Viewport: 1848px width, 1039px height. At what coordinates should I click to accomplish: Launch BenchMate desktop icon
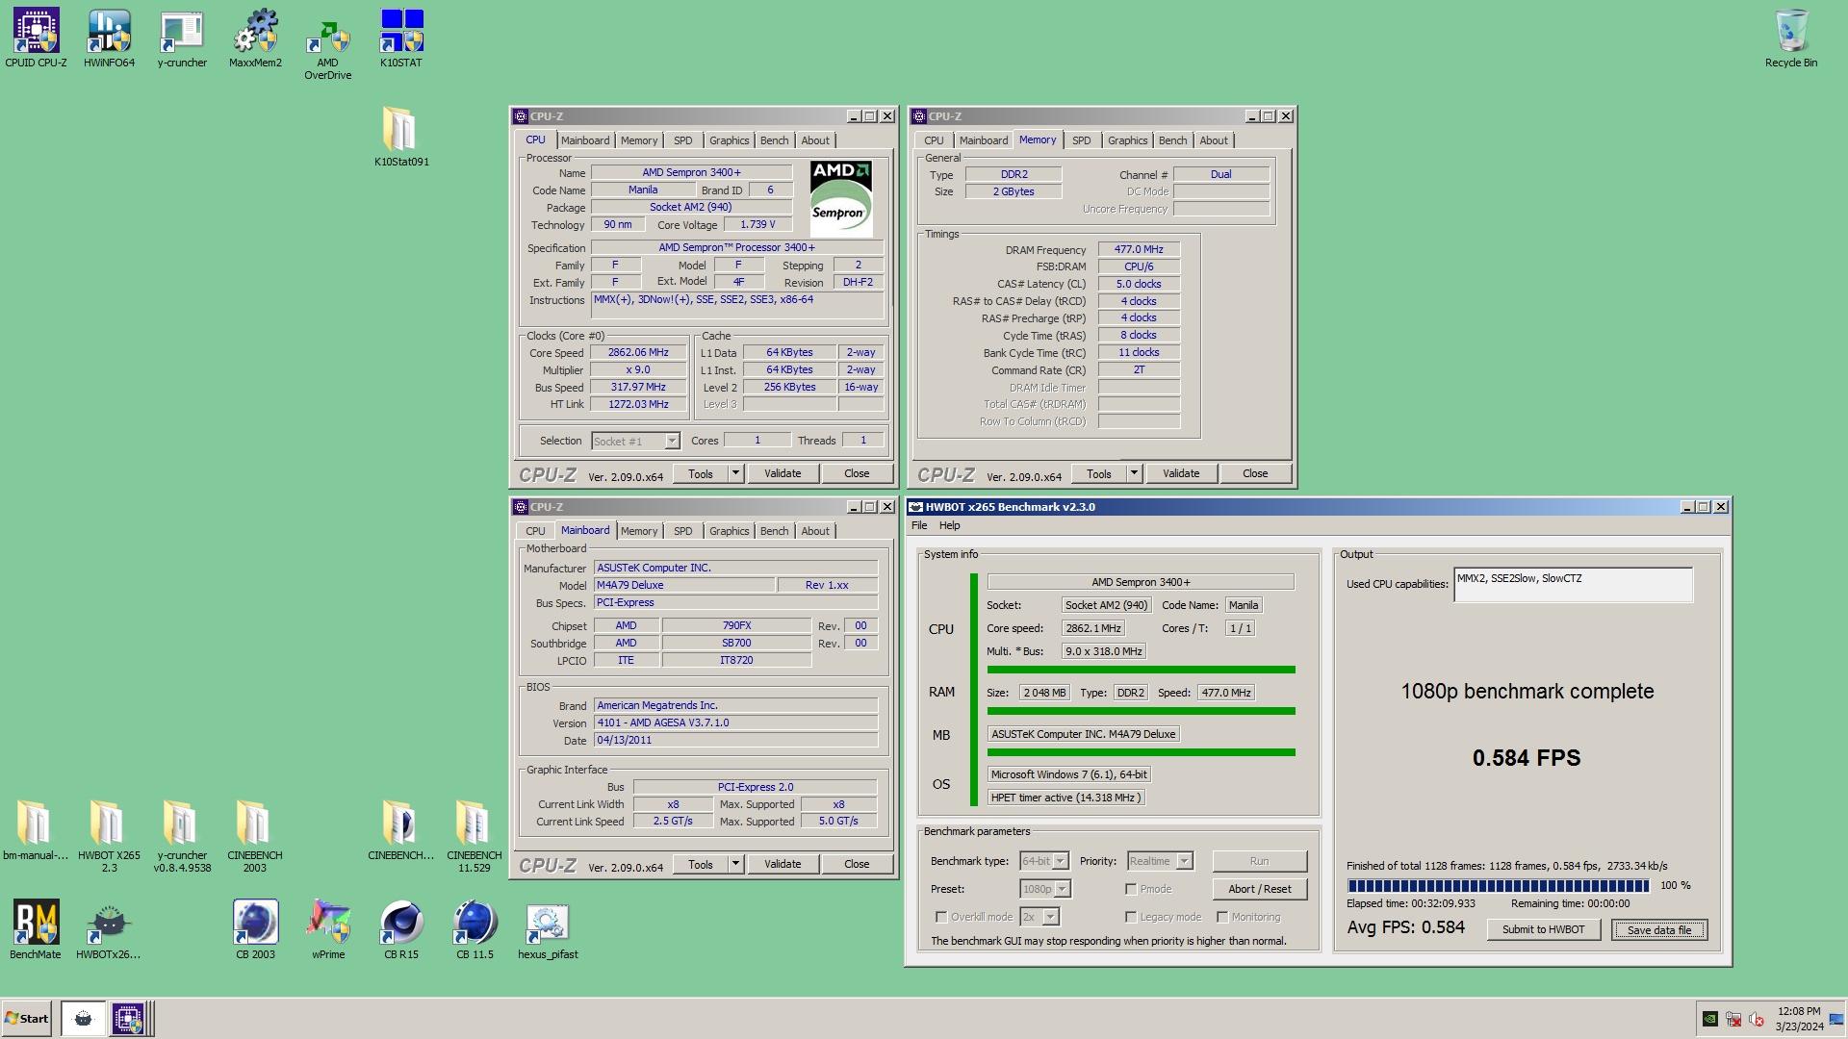36,929
